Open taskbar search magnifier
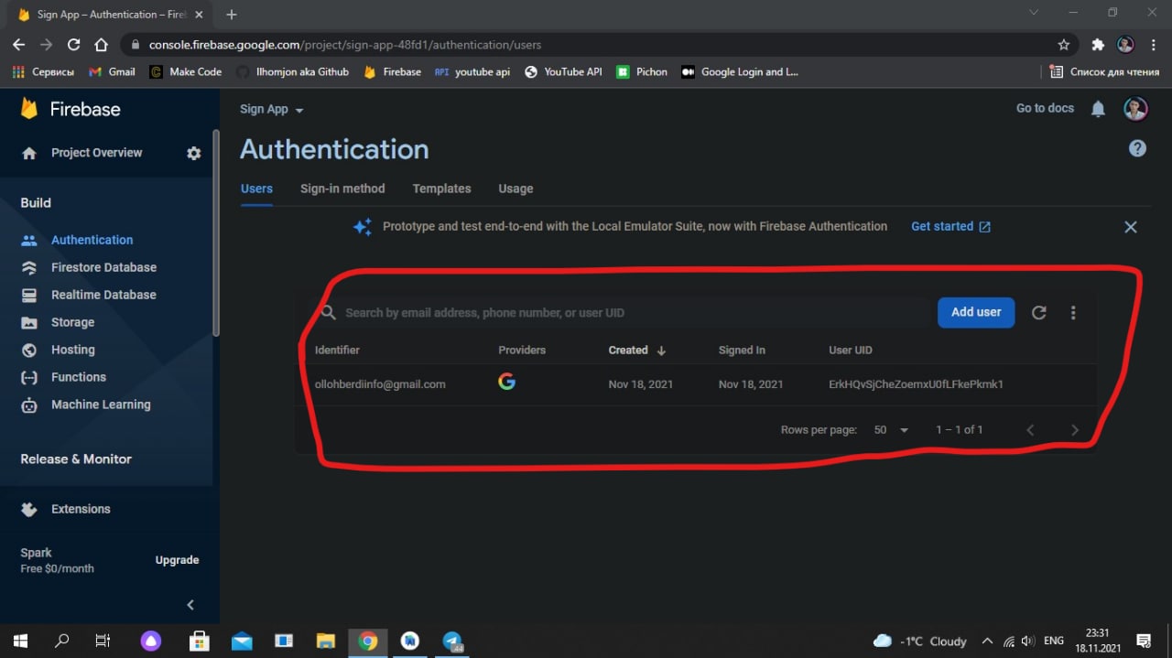 (61, 641)
